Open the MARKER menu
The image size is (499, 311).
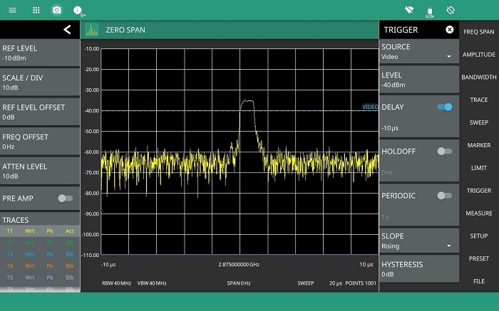pyautogui.click(x=478, y=145)
